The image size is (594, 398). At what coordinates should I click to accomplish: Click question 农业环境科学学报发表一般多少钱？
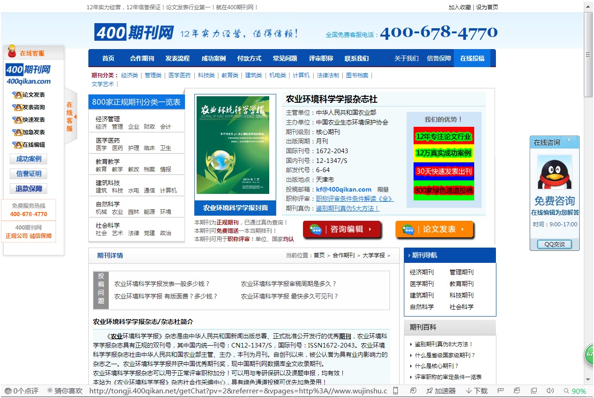[162, 284]
